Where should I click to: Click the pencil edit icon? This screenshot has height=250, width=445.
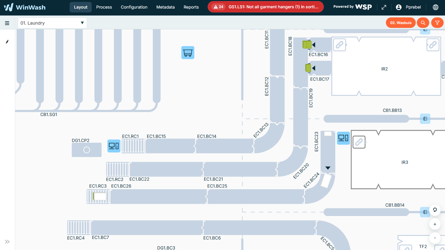pos(7,42)
